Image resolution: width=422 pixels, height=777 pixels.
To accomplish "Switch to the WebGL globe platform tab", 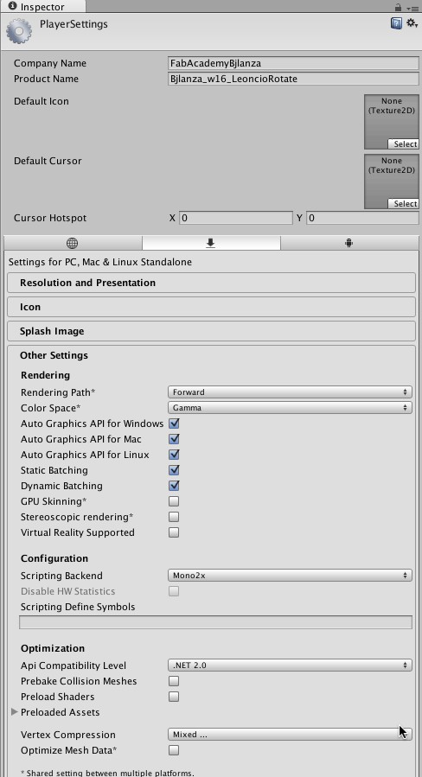I will pos(73,243).
